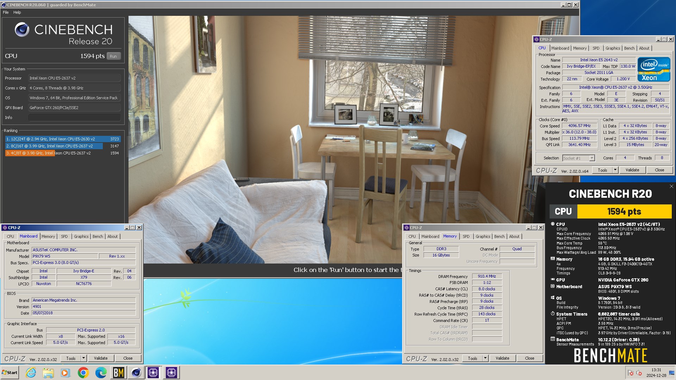Open Internet Explorer from the taskbar

[31, 373]
